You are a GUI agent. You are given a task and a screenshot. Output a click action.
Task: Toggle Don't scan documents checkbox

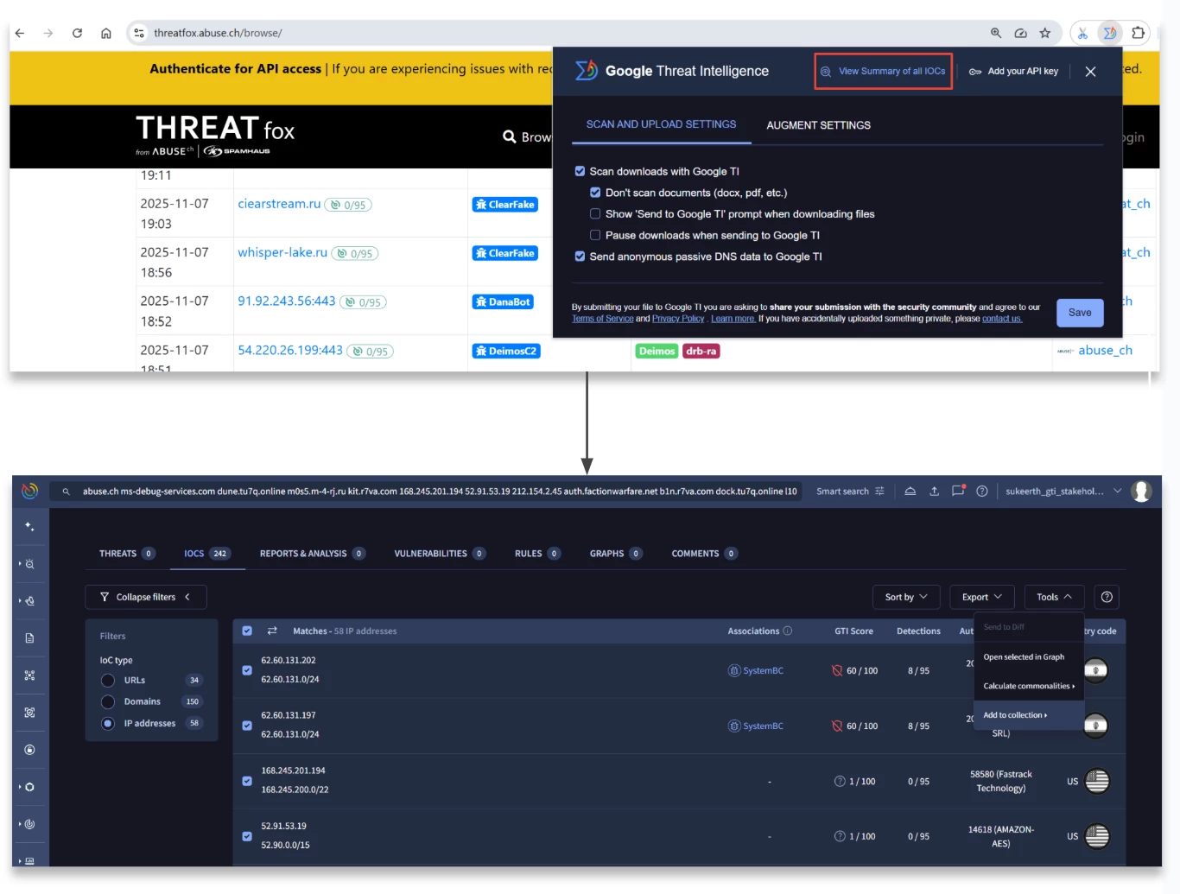click(x=595, y=193)
